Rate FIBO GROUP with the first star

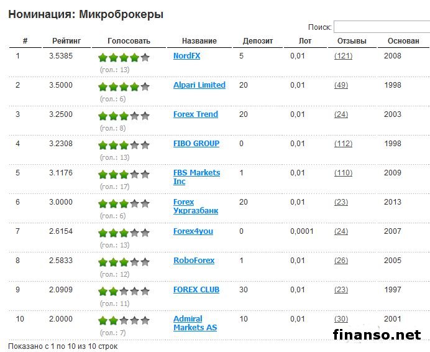pos(103,146)
